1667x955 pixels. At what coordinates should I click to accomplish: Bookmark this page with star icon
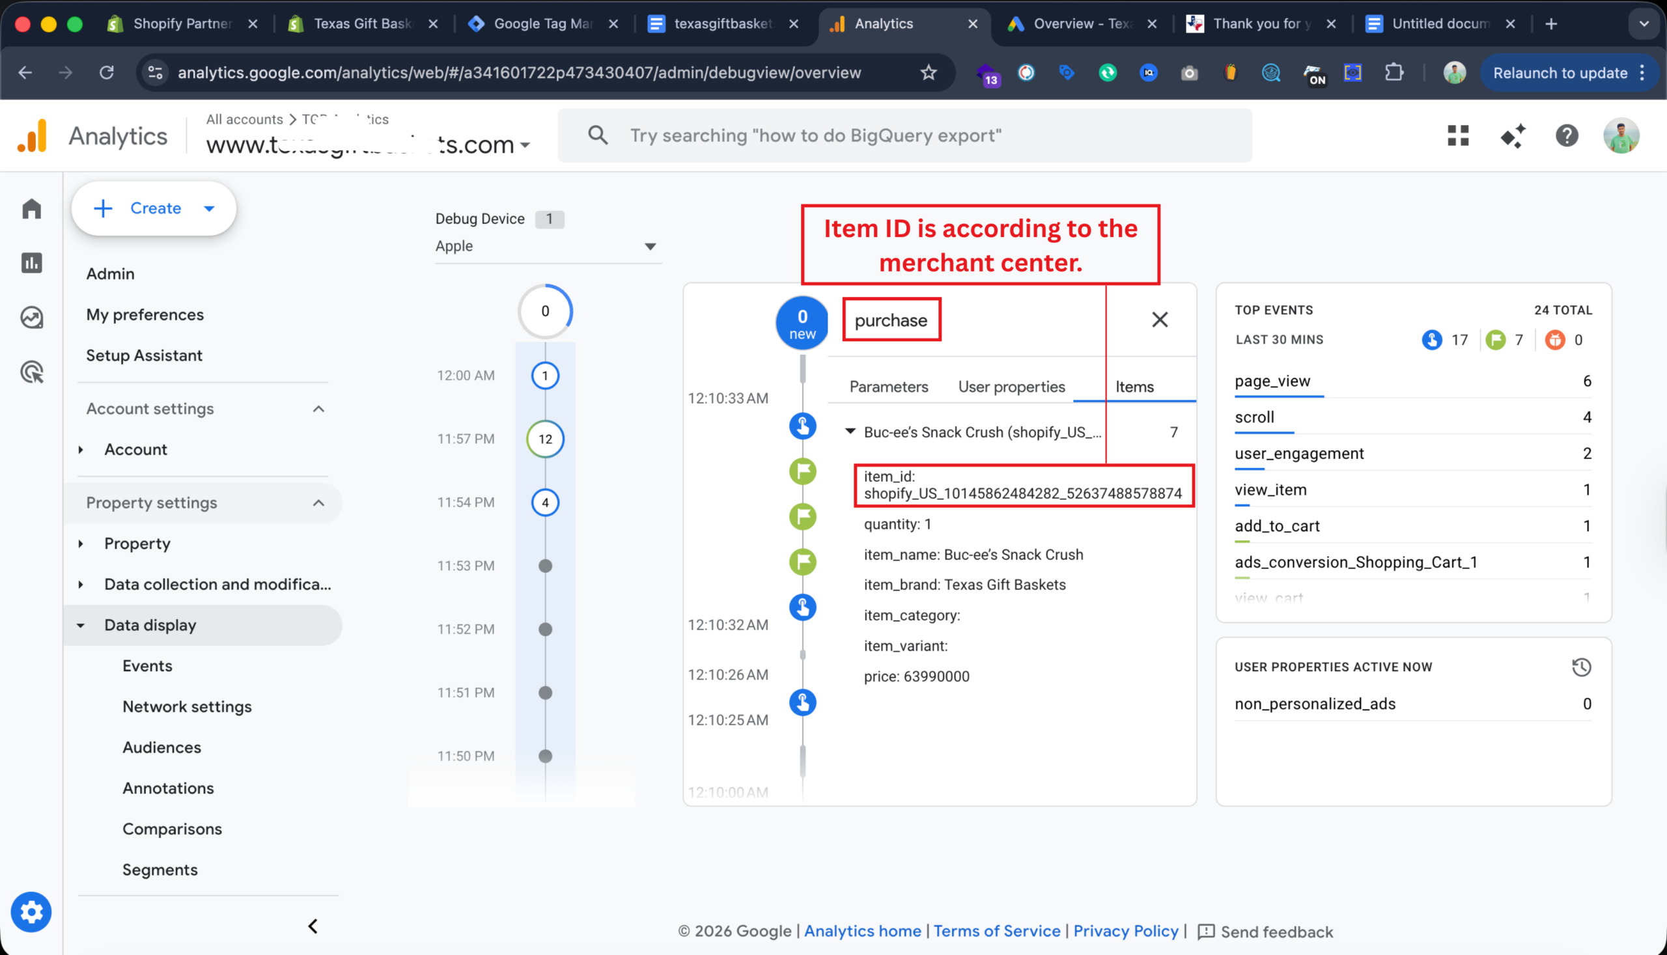click(x=929, y=73)
